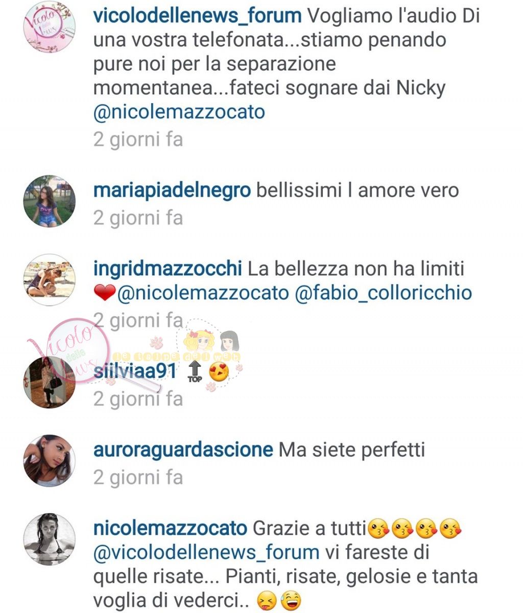Open nicolemazzocato username in last comment
The width and height of the screenshot is (523, 613).
171,528
